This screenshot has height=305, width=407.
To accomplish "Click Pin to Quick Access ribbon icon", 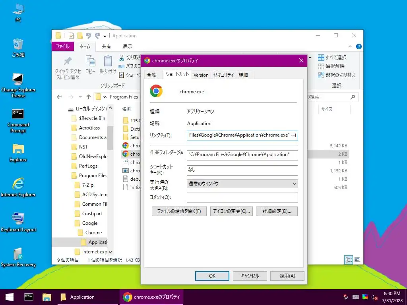I will [68, 68].
